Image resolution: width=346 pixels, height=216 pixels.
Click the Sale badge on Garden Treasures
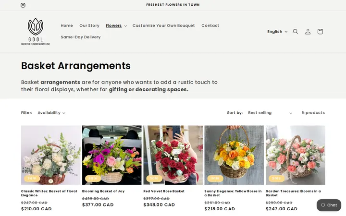pos(276,178)
